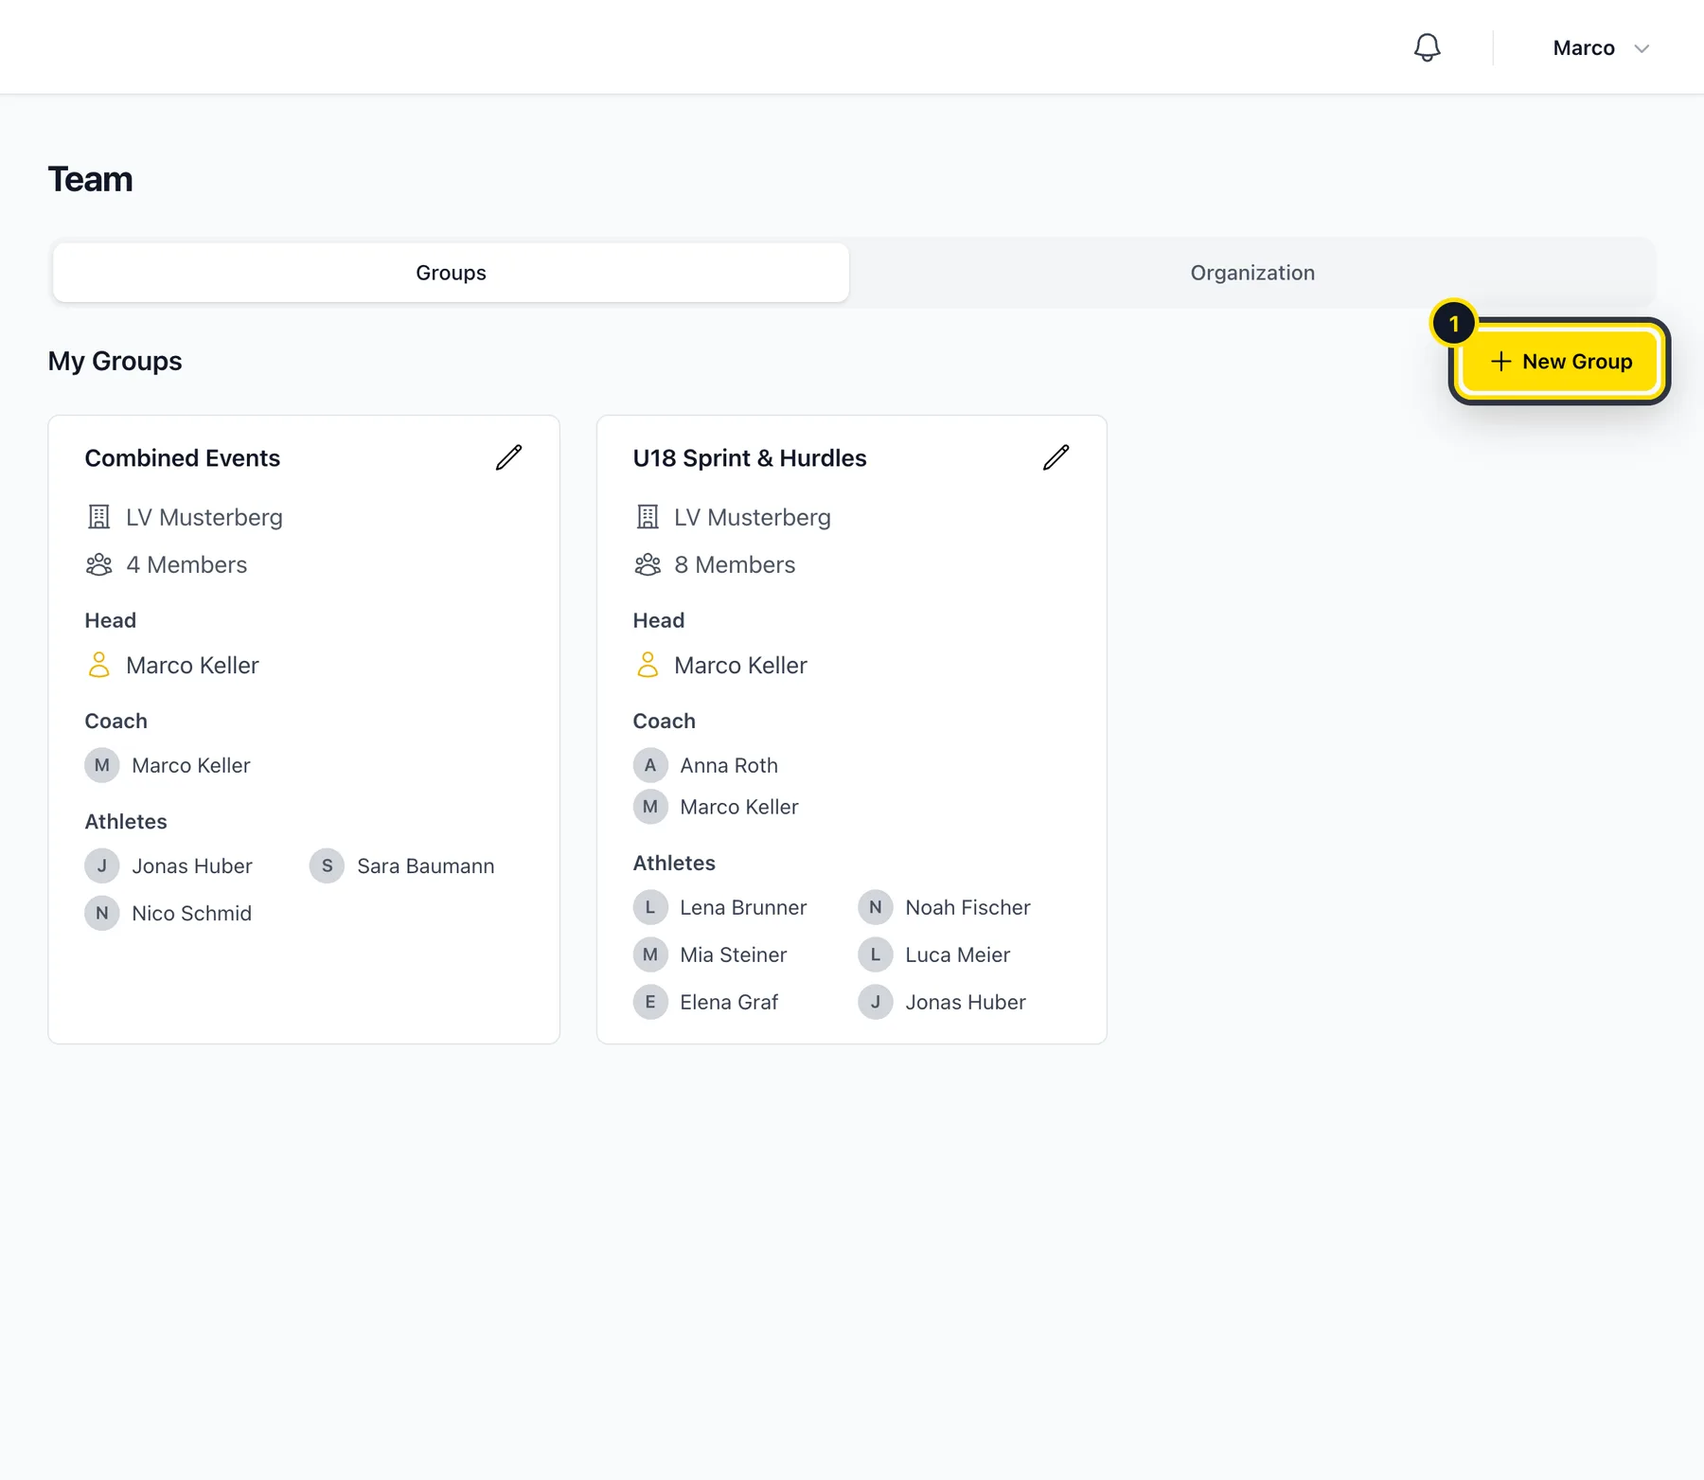Click head person icon in U18 Sprint
This screenshot has height=1480, width=1704.
tap(647, 665)
